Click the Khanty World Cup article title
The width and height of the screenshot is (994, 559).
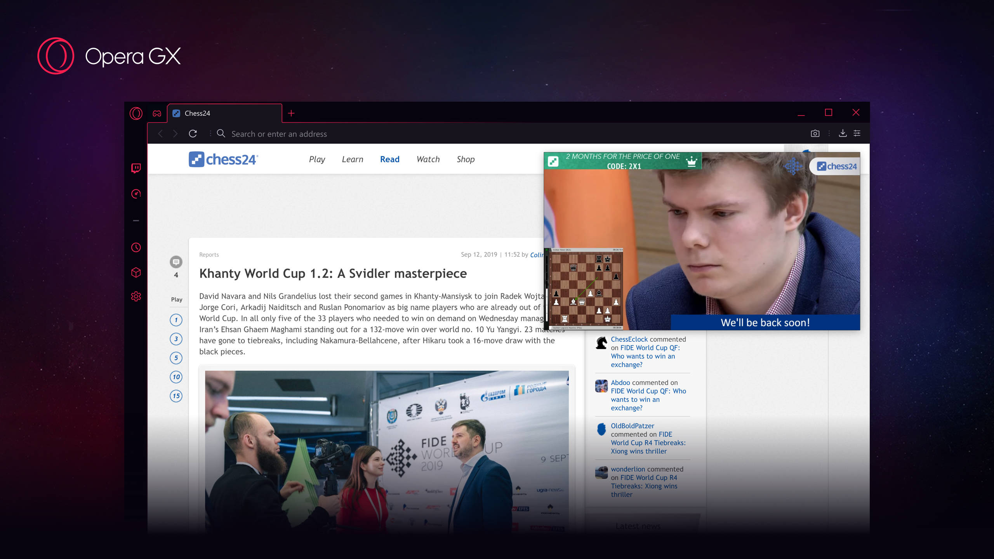pos(333,273)
